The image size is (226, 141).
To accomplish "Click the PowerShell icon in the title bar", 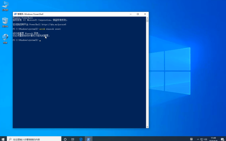I will tap(15, 14).
